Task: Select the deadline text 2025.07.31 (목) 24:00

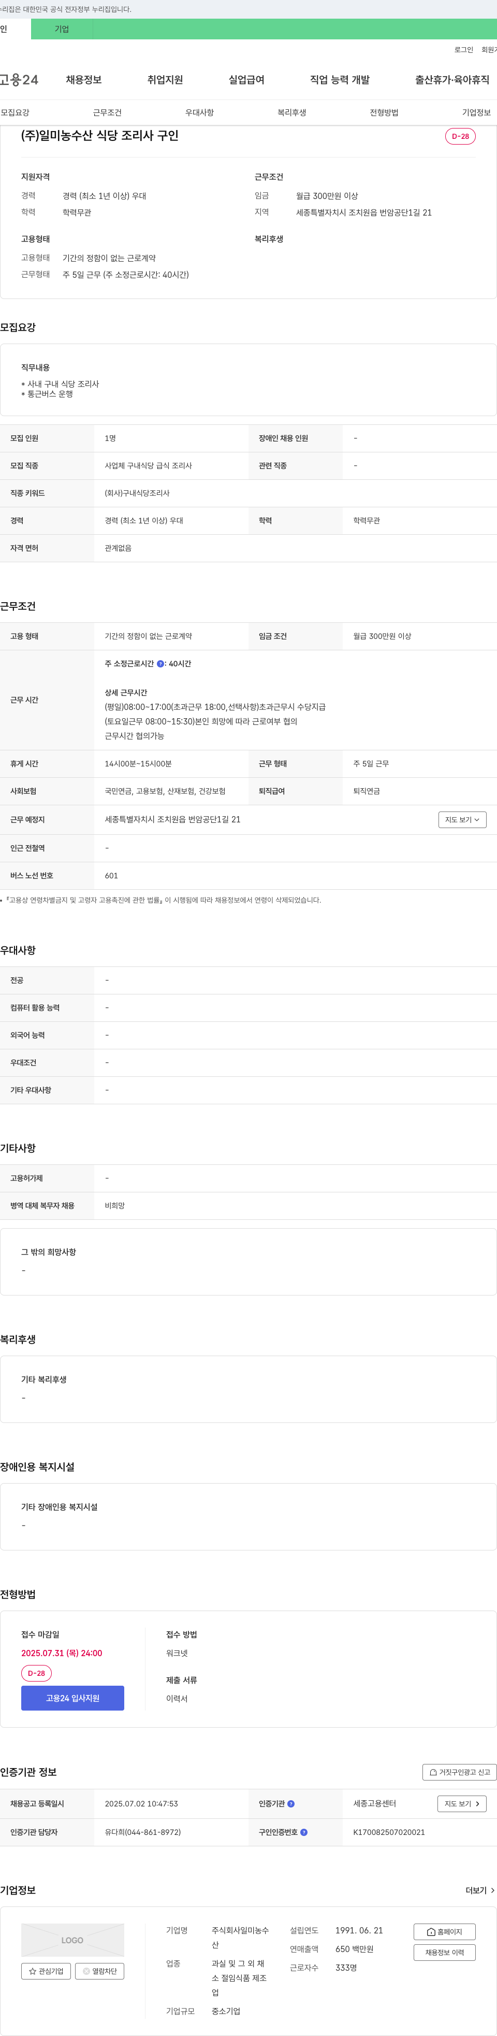Action: 62,1654
